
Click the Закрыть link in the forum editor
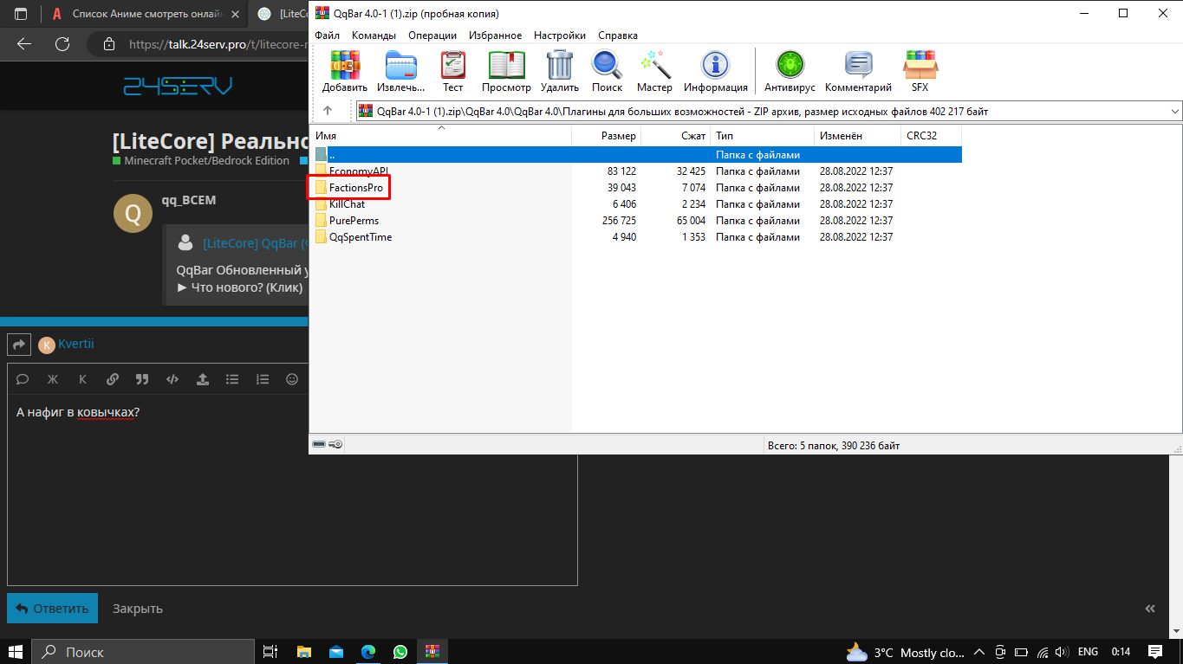click(138, 609)
